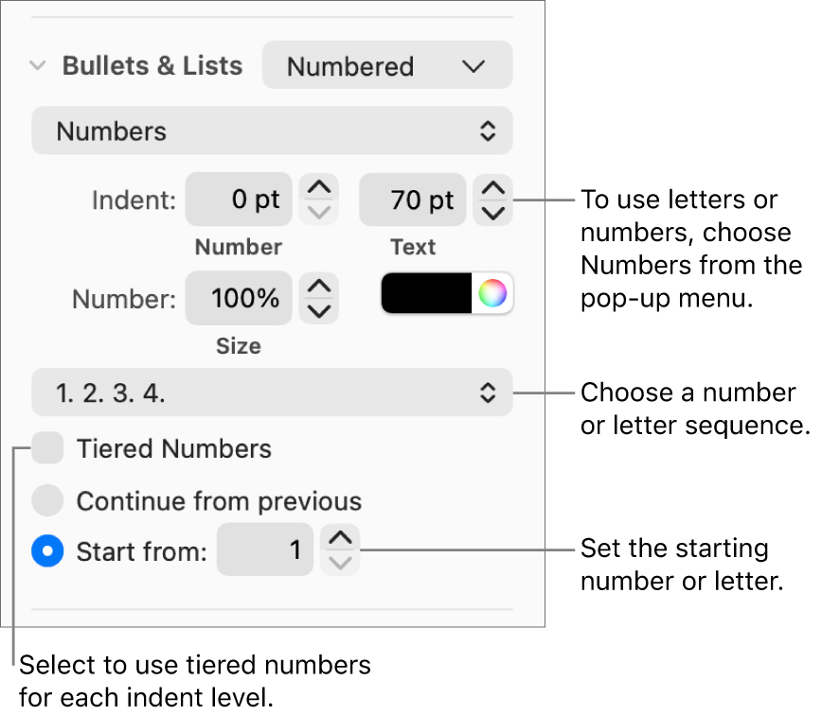Image resolution: width=822 pixels, height=715 pixels.
Task: Click the black number color swatch
Action: [x=426, y=293]
